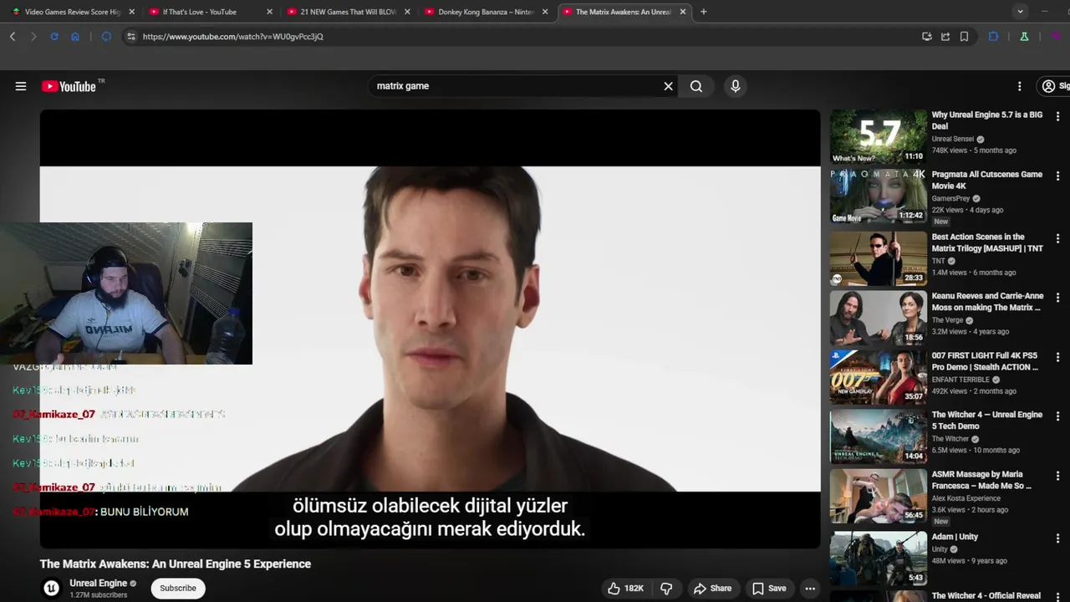Start voice search with microphone icon
The width and height of the screenshot is (1070, 602).
click(736, 86)
